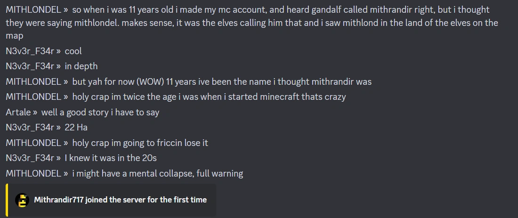Click the "I knew it was in the 20s" message
518x218 pixels.
(111, 158)
